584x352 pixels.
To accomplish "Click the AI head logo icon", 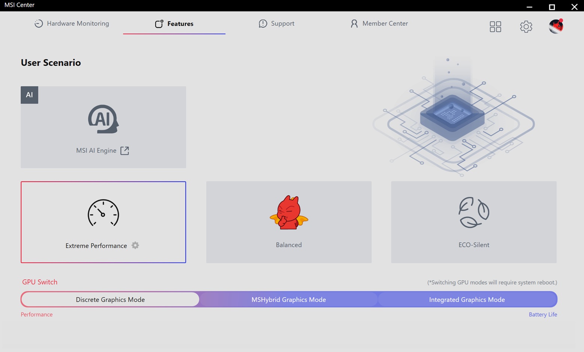I will [x=103, y=119].
